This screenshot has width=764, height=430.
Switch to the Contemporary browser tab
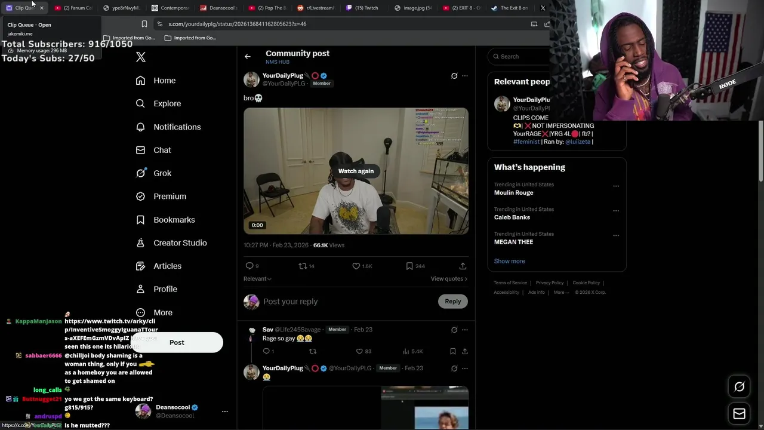pos(171,8)
